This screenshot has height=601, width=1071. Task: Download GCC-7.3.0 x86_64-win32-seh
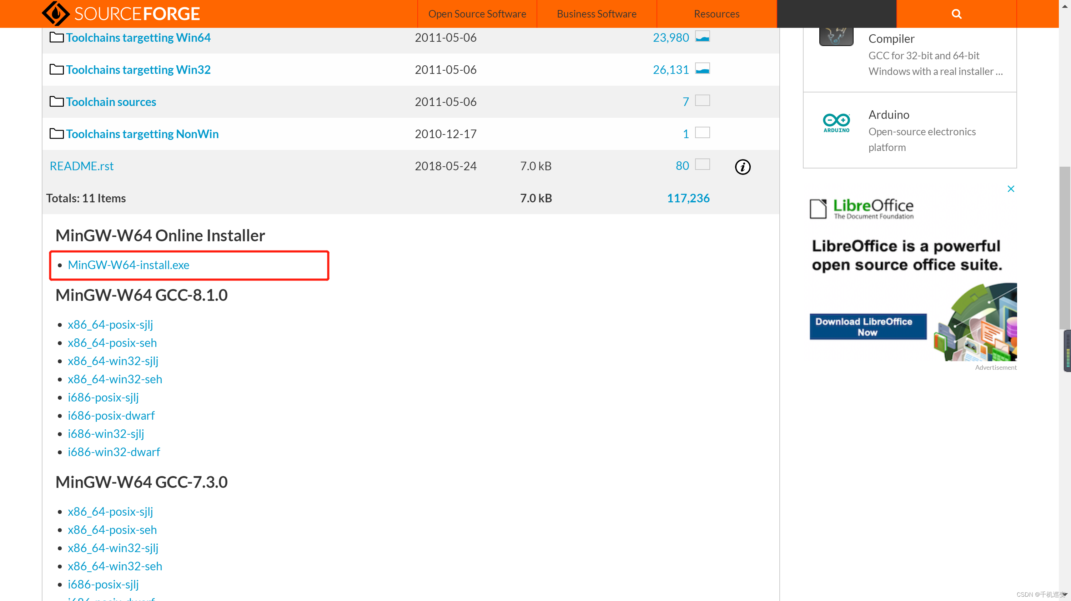point(115,566)
